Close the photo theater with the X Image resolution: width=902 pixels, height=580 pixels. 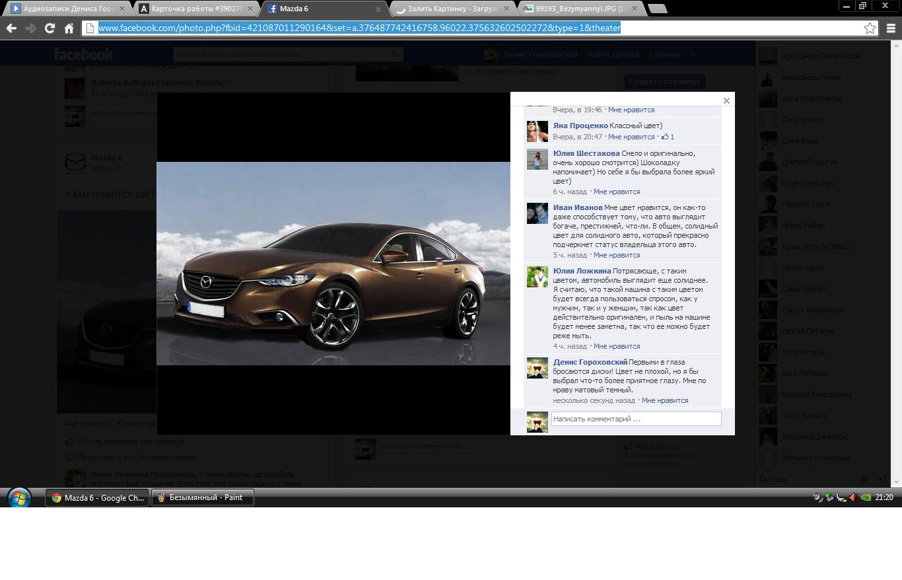coord(726,100)
